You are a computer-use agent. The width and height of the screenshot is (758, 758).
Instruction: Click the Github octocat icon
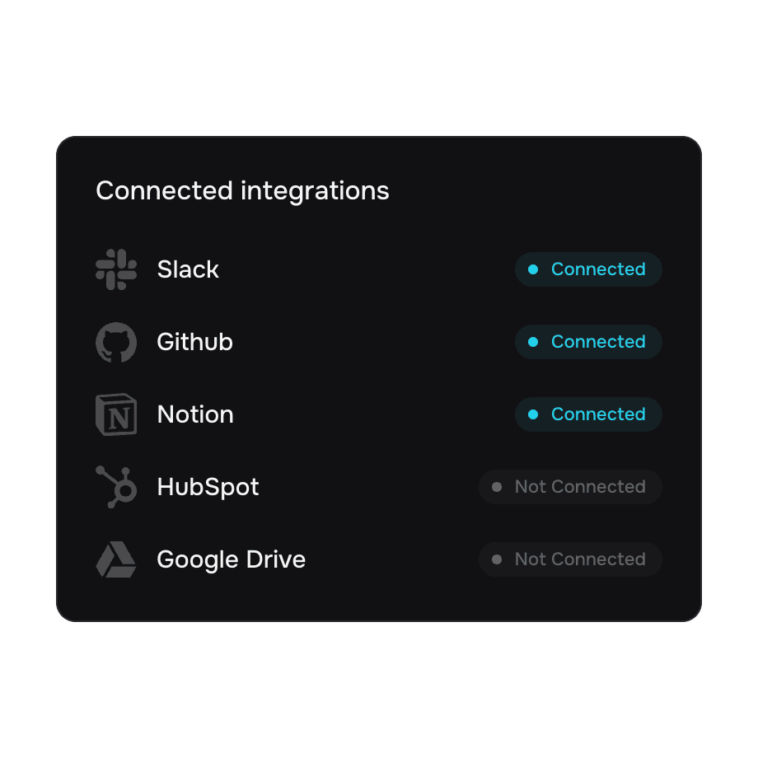coord(116,342)
